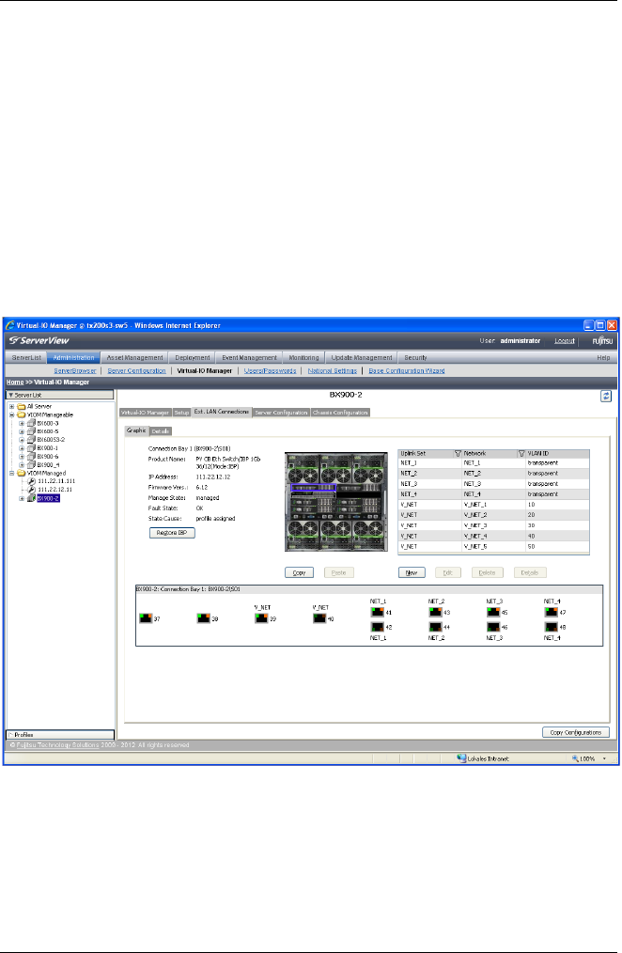Click the All Server folder icon

coord(22,407)
